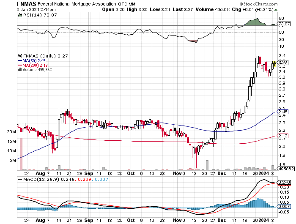This screenshot has width=296, height=224.
Task: Click the 495862 volume value tag
Action: click(x=286, y=169)
